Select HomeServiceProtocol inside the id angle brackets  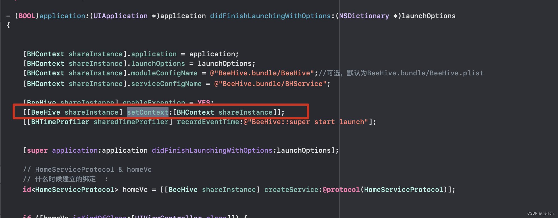75,190
